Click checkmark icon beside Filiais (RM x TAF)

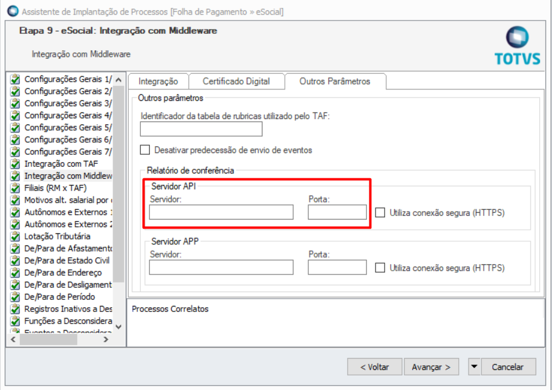point(15,188)
